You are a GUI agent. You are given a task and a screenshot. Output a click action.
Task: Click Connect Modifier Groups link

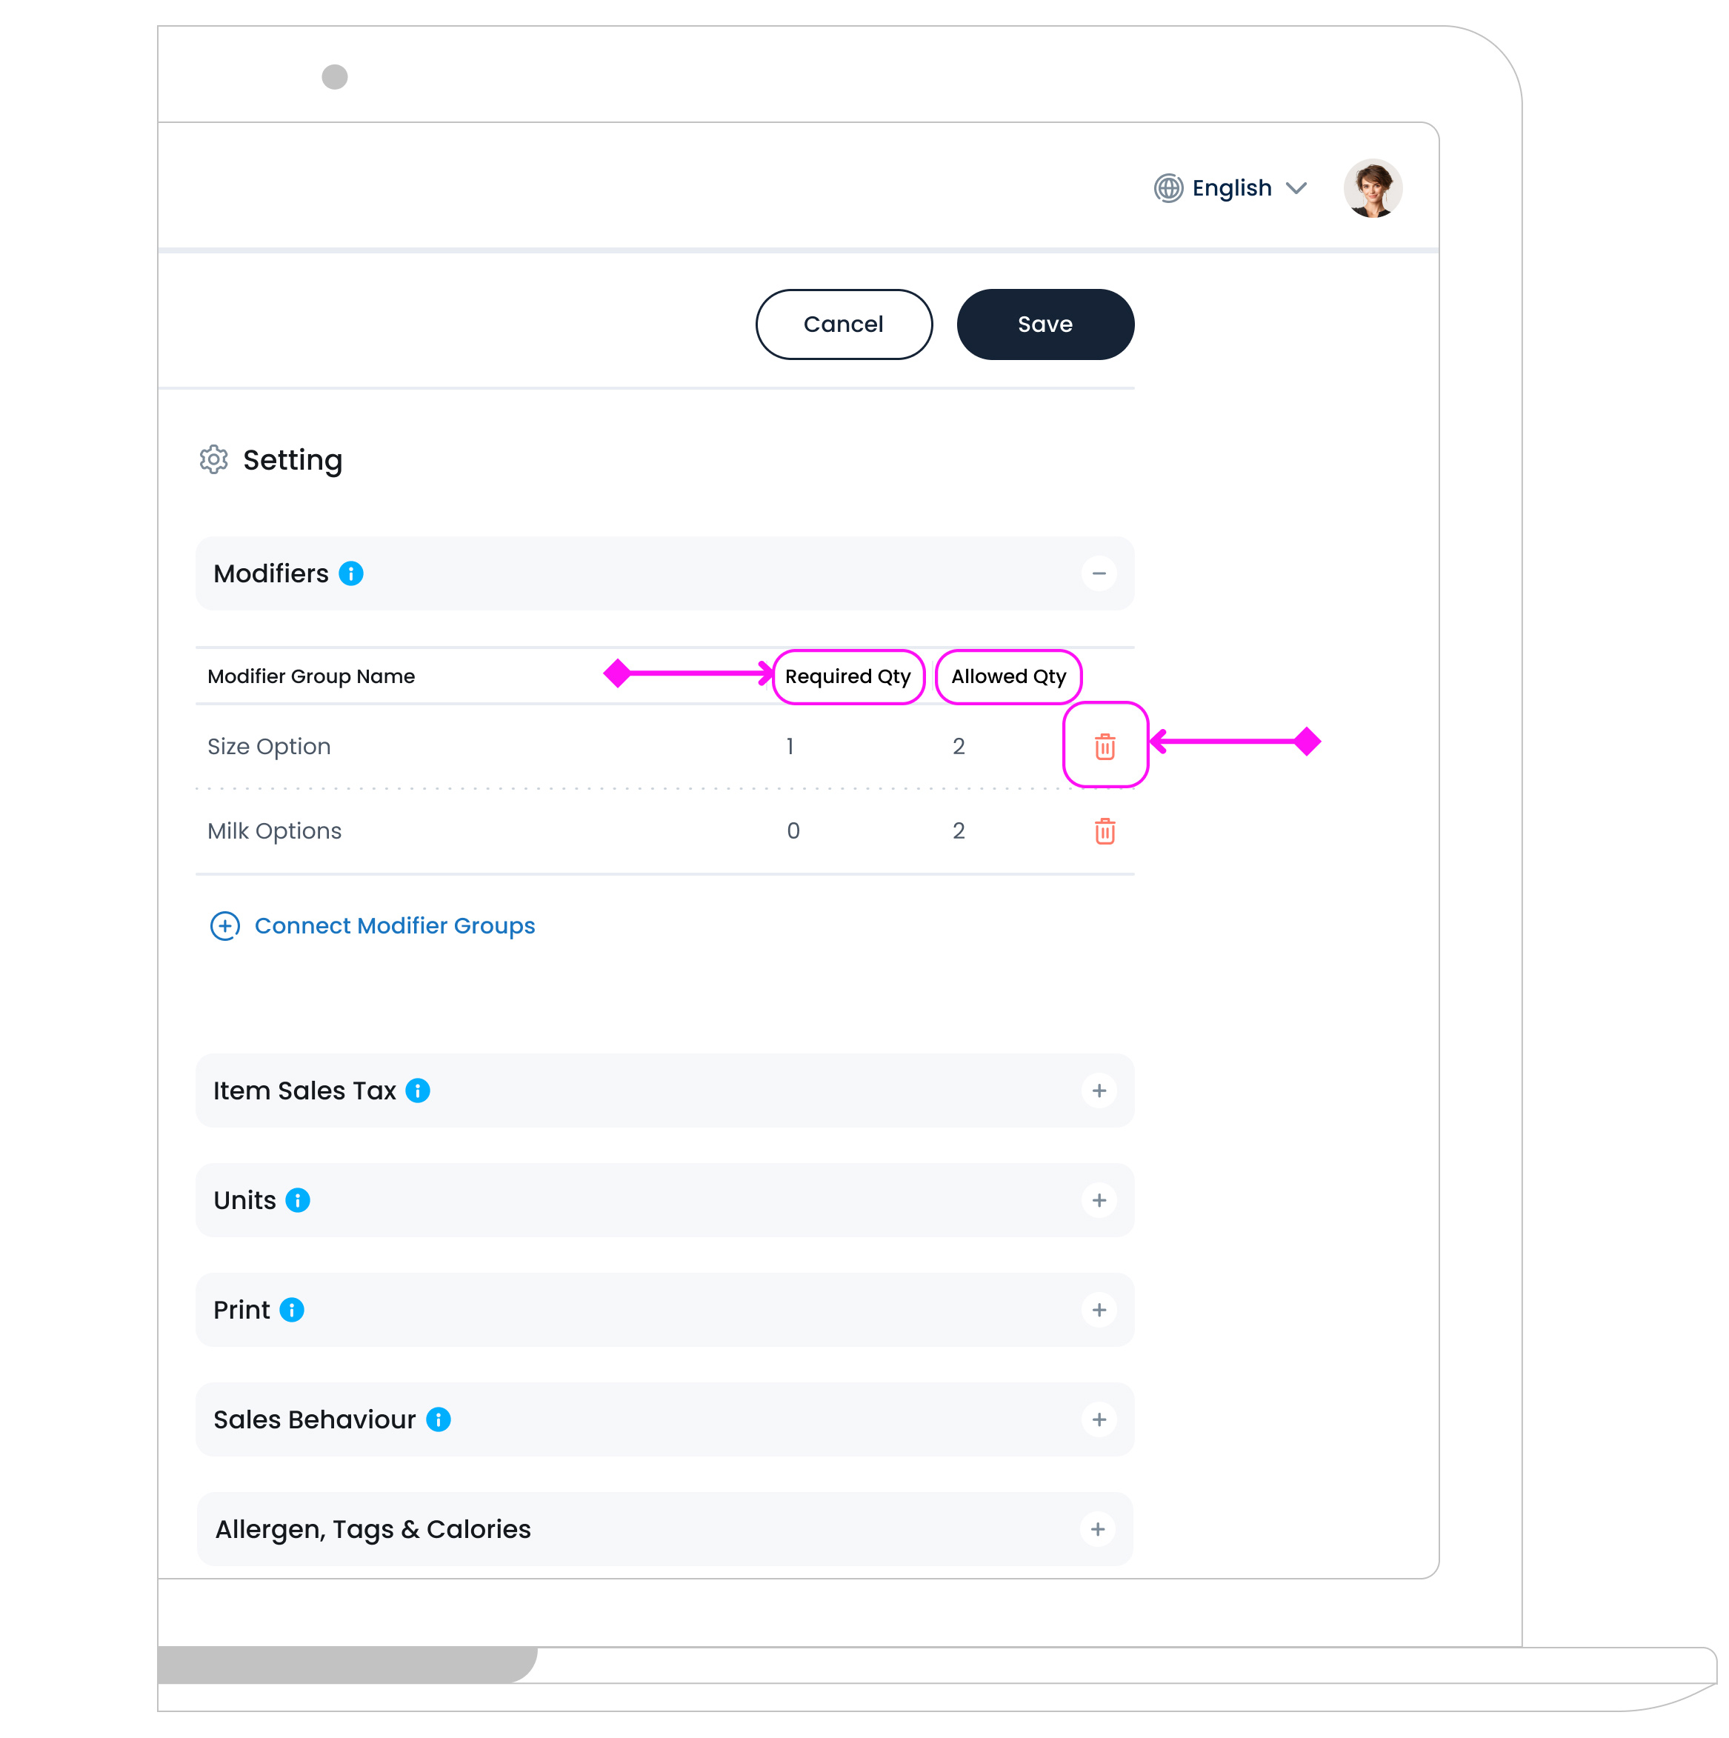(393, 926)
